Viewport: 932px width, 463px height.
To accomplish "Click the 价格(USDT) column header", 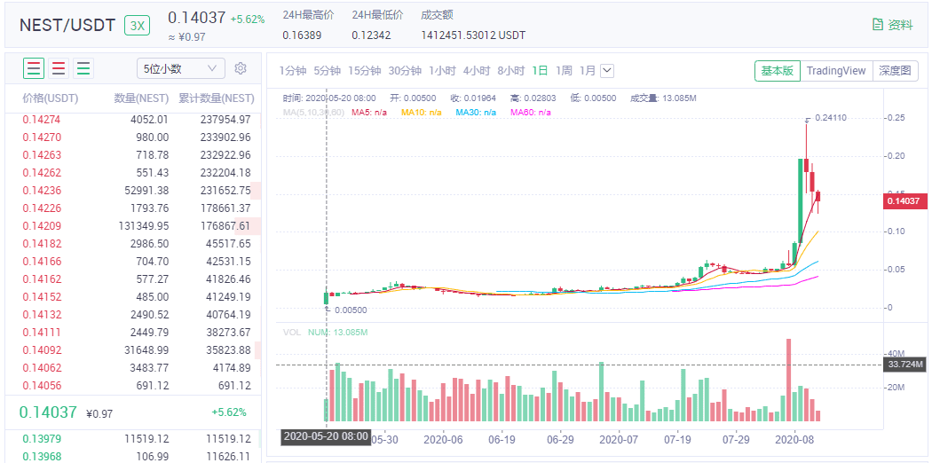I will [x=51, y=98].
